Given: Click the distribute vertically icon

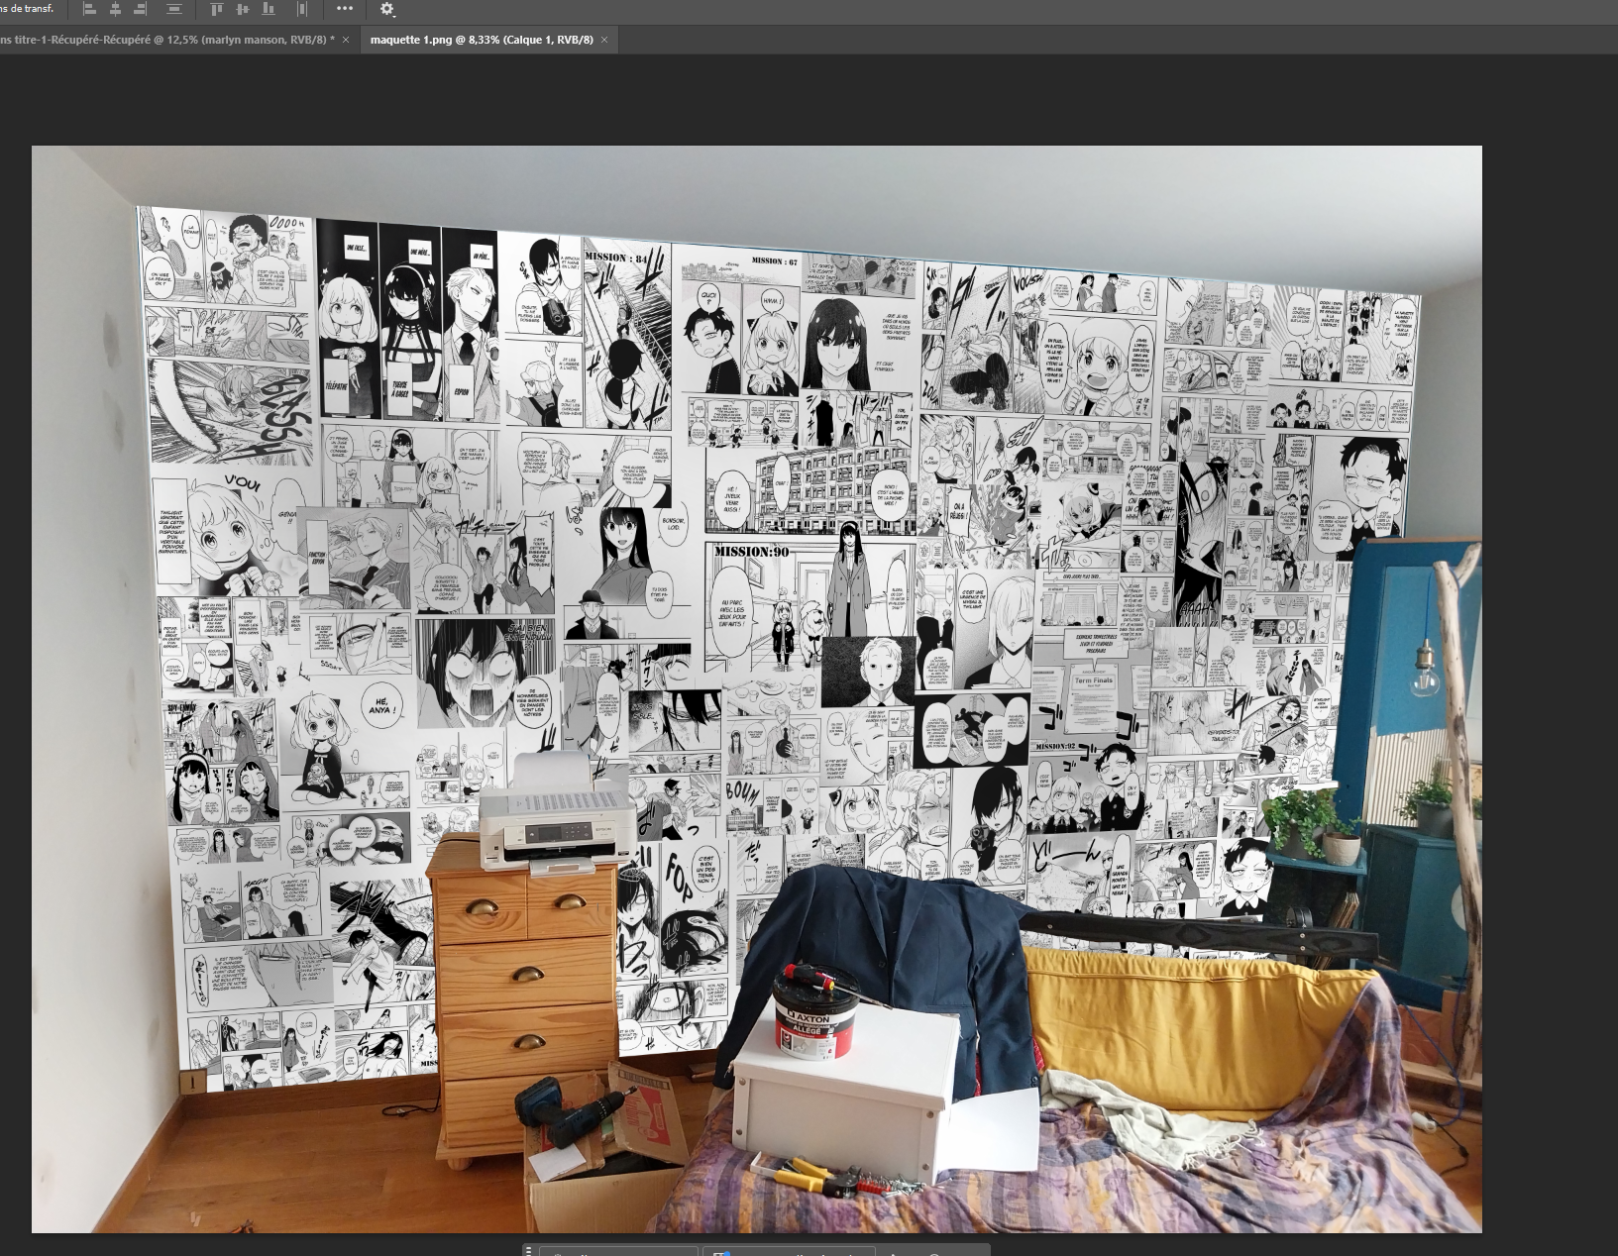Looking at the screenshot, I should (x=174, y=9).
